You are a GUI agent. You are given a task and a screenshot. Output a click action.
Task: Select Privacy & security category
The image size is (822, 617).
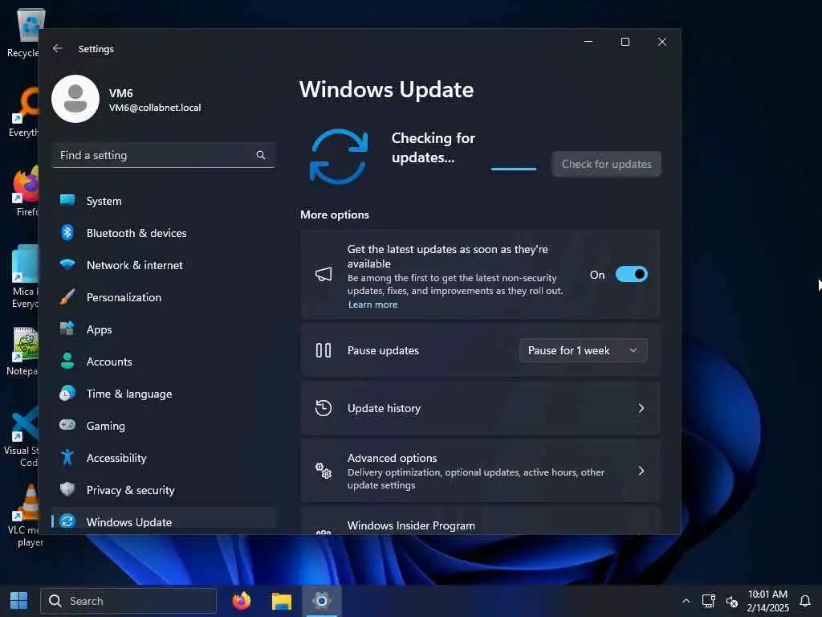(x=164, y=490)
